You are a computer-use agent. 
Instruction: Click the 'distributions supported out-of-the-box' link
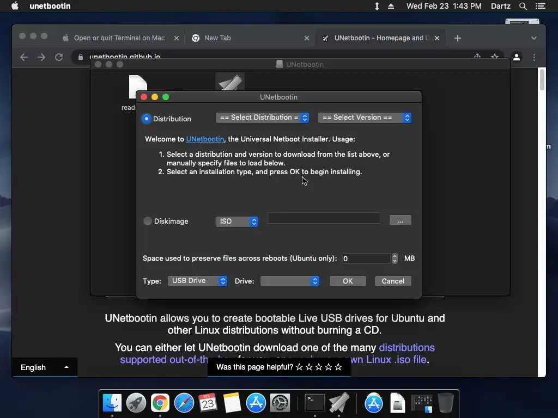pyautogui.click(x=407, y=348)
